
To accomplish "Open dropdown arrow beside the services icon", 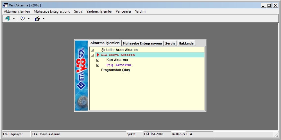I will coord(44,18).
